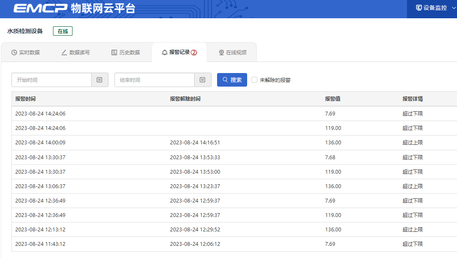Click the document icon on the 历史数据 tab
457x259 pixels.
pos(114,52)
